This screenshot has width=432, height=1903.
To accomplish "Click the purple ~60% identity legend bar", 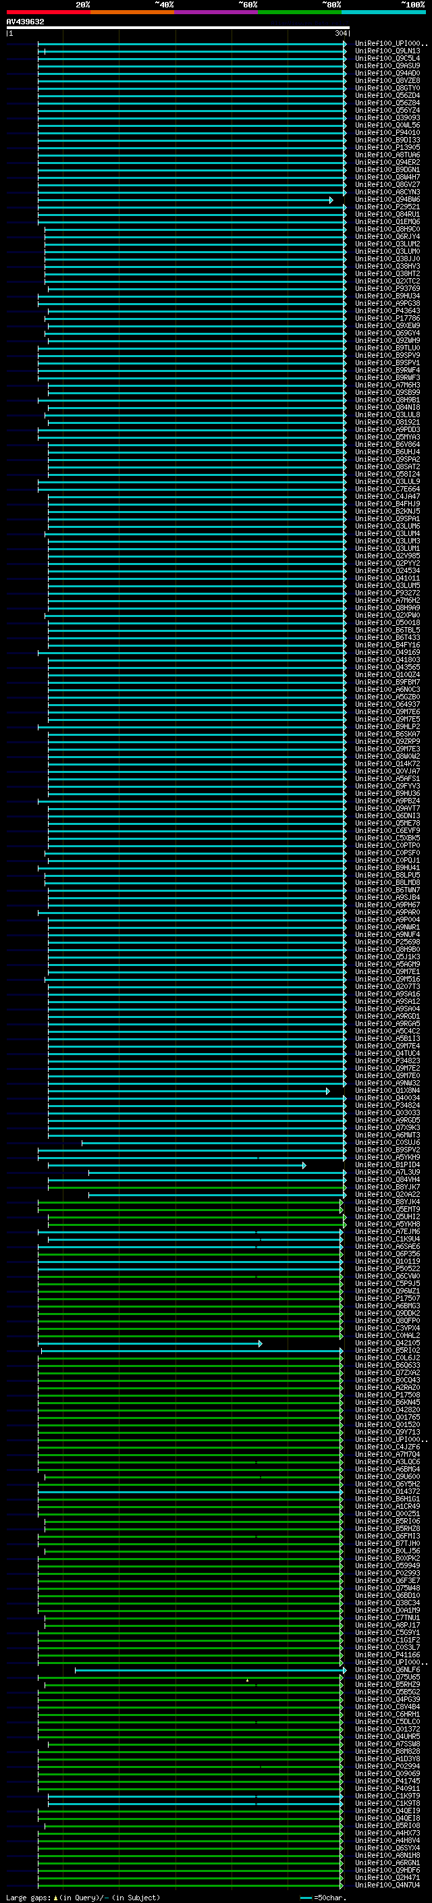I will tap(215, 12).
